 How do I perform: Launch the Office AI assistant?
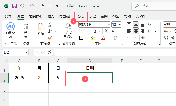click(x=11, y=30)
